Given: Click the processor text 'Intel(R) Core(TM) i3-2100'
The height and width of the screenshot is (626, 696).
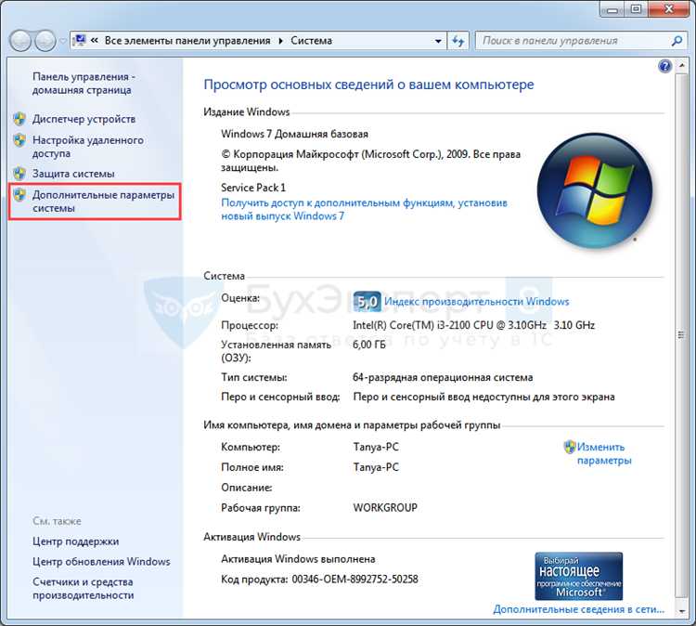Looking at the screenshot, I should (x=410, y=325).
